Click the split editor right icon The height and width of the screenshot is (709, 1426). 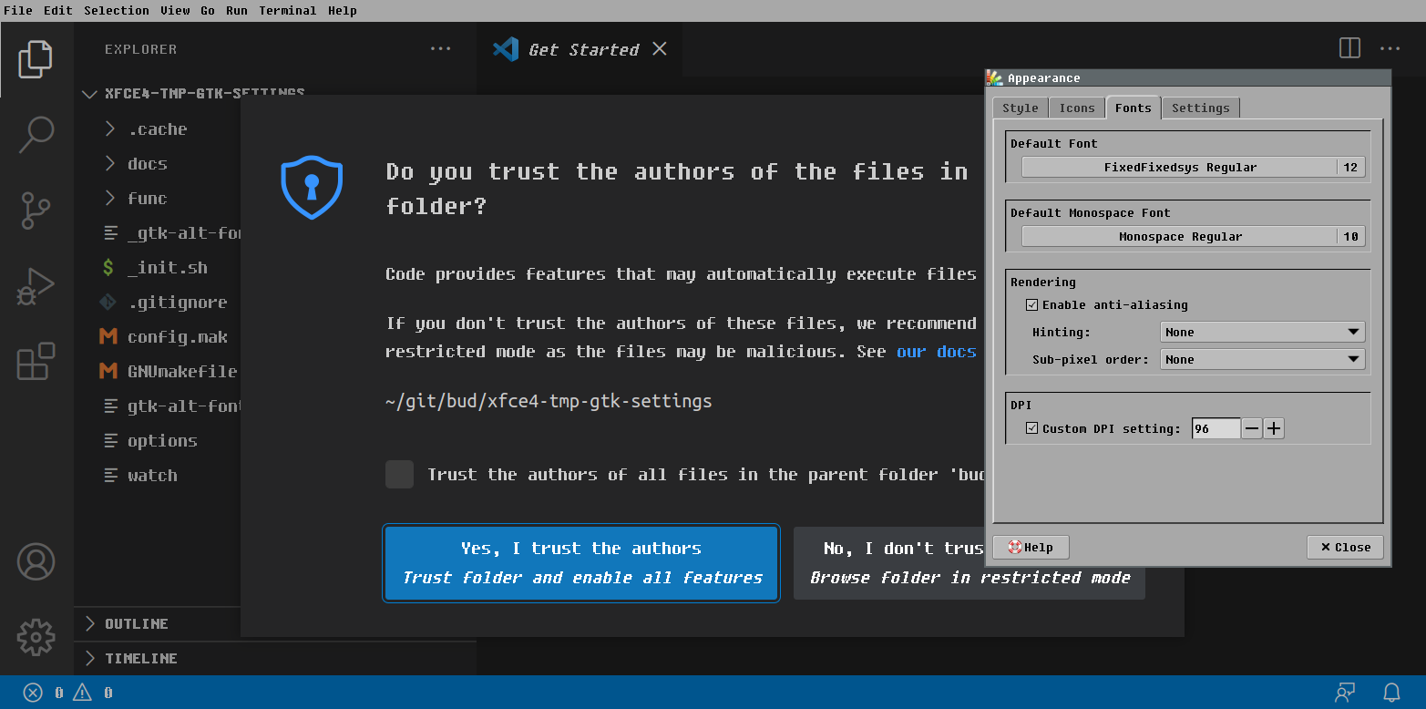tap(1350, 48)
